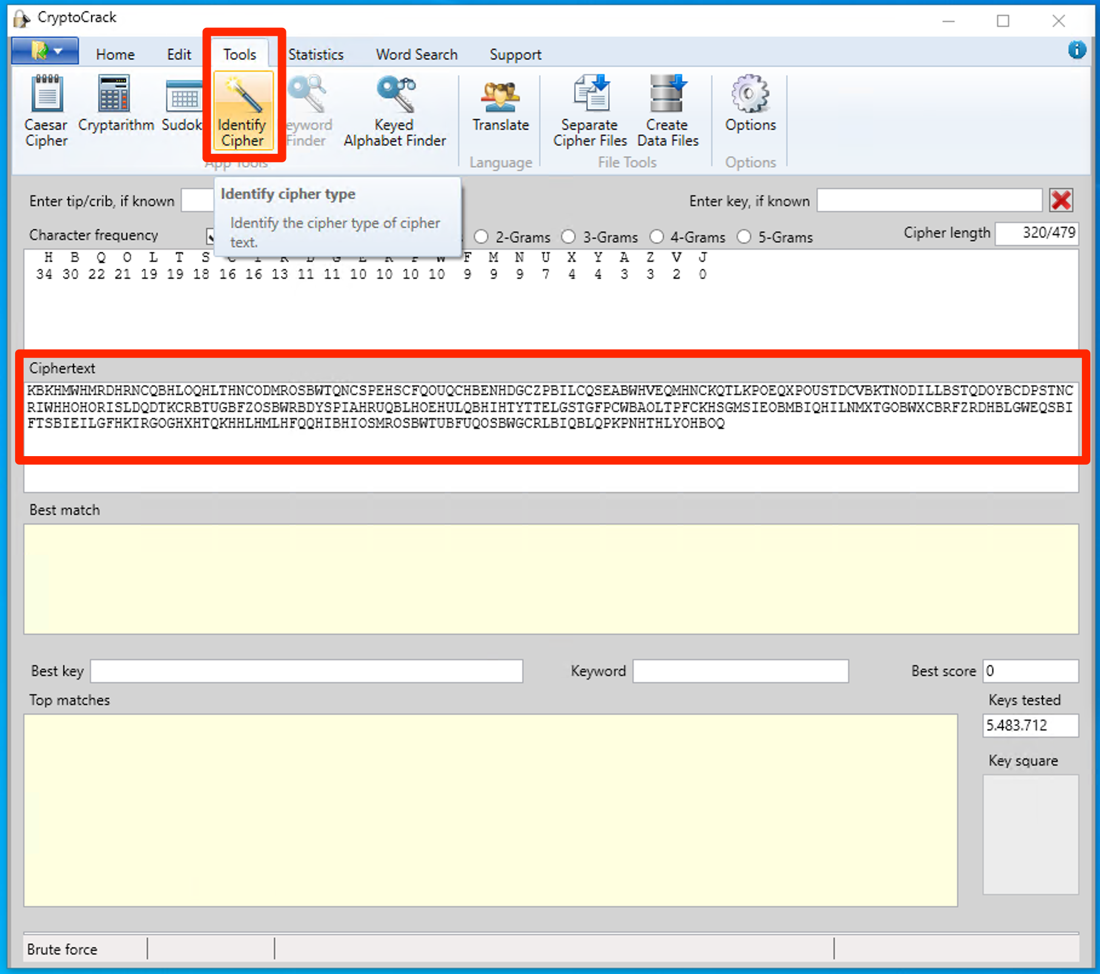Choose the 4-Grams radio option
The width and height of the screenshot is (1100, 974).
click(657, 237)
